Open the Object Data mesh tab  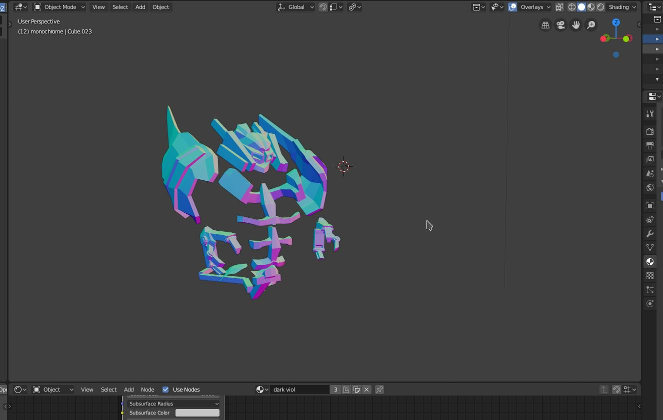click(x=650, y=248)
